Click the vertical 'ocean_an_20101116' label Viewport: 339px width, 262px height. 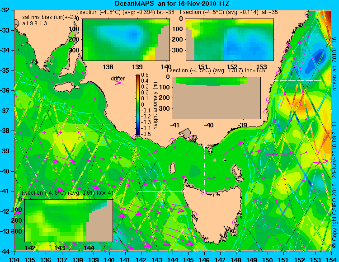pyautogui.click(x=335, y=64)
